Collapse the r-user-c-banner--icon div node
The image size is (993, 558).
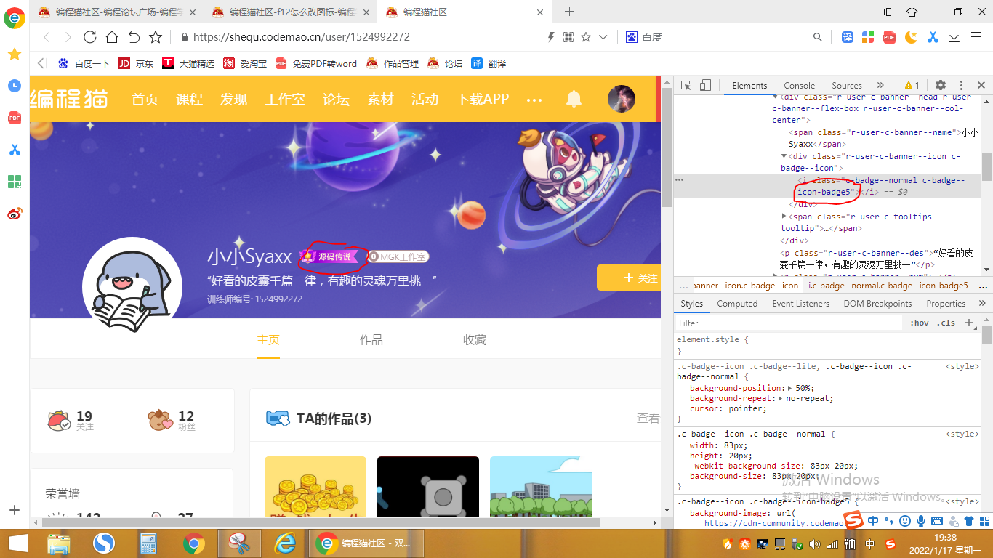(784, 156)
